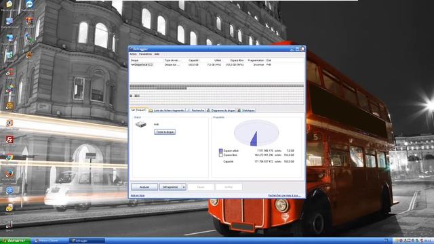Click the disk usage pie chart
Image resolution: width=434 pixels, height=244 pixels.
[256, 133]
